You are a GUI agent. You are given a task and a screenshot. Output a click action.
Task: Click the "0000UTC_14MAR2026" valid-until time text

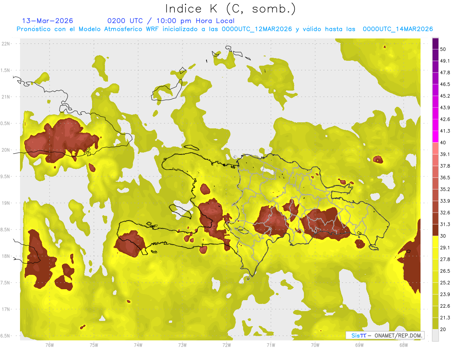tap(398, 29)
